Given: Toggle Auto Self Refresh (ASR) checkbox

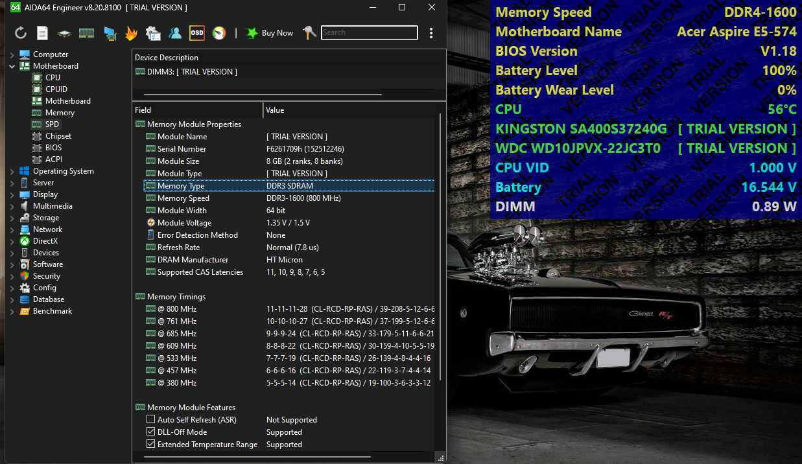Looking at the screenshot, I should pos(151,420).
